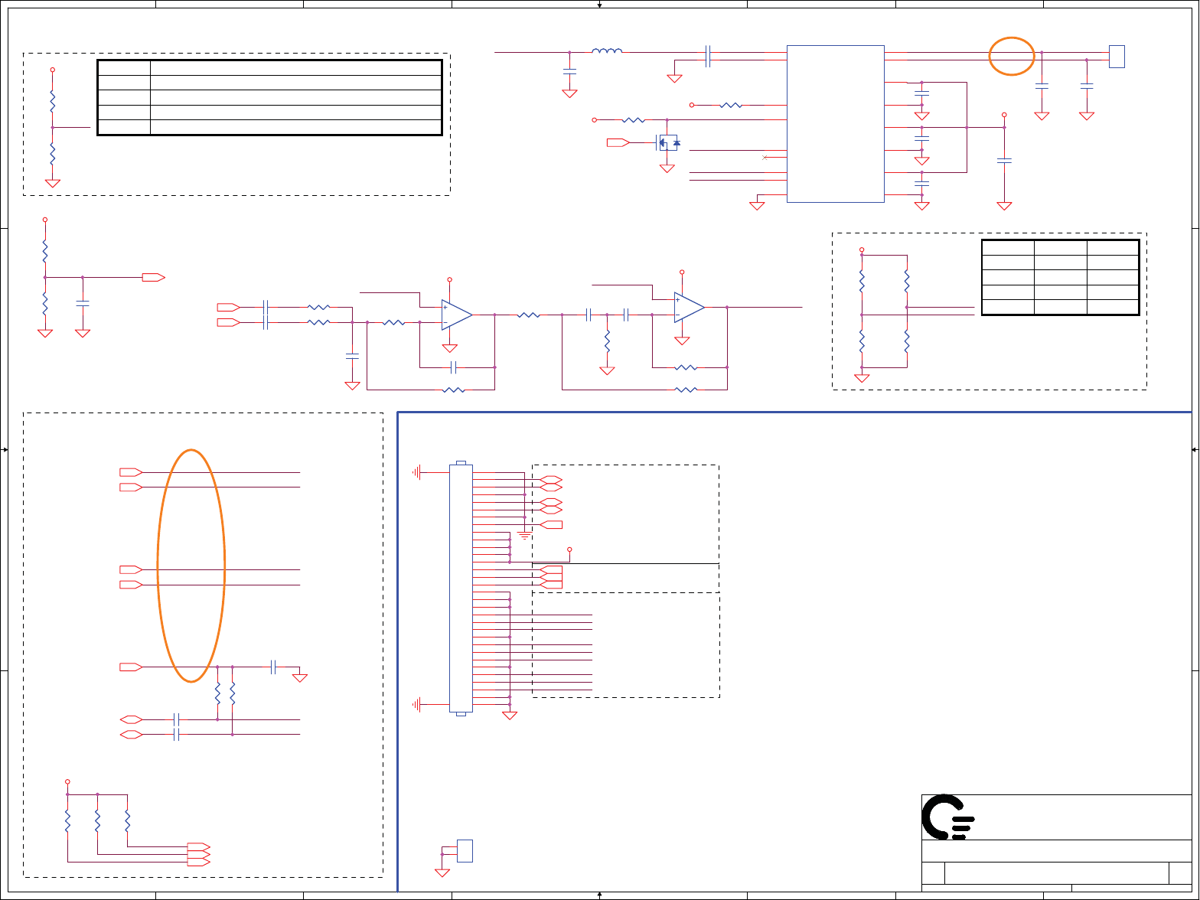Select the left op-amp triangle
The image size is (1200, 900).
(x=457, y=314)
